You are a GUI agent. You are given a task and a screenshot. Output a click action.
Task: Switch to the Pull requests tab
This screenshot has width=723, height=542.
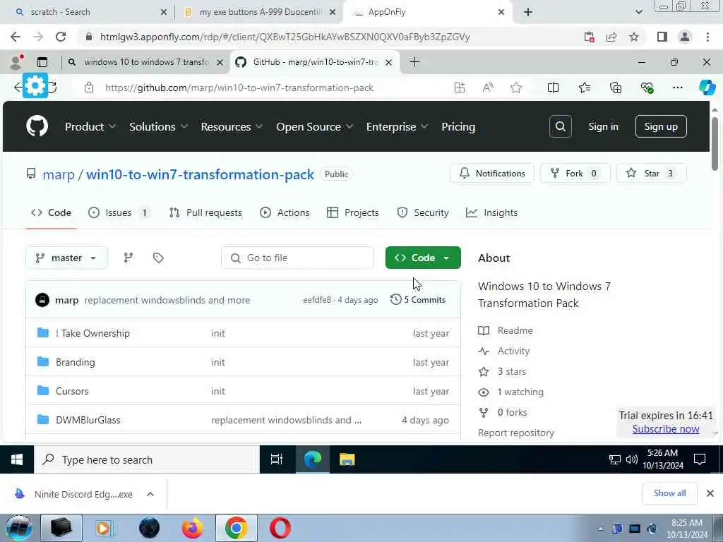[x=205, y=212]
